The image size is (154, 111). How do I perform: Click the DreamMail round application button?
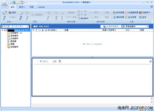point(4,4)
